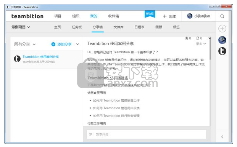Collapse the sidebar with arrow icon

(x=222, y=137)
